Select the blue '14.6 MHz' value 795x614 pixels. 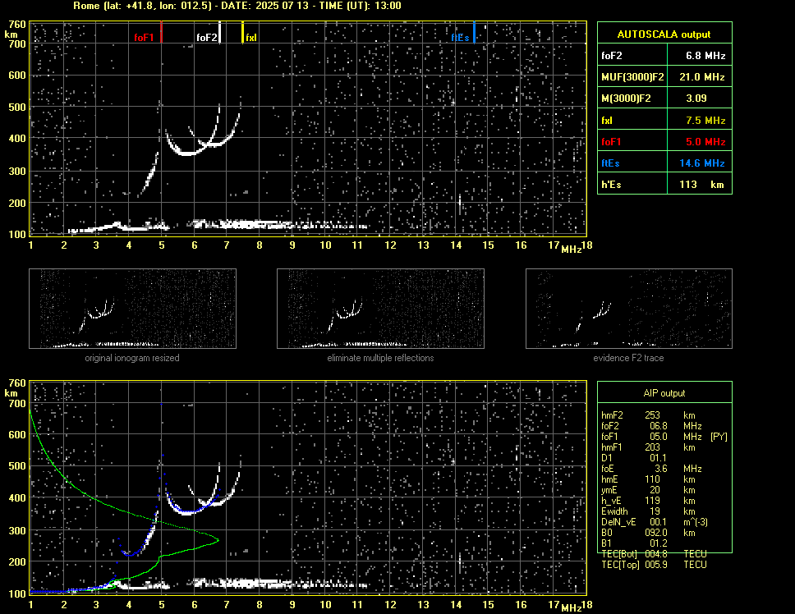pos(702,163)
